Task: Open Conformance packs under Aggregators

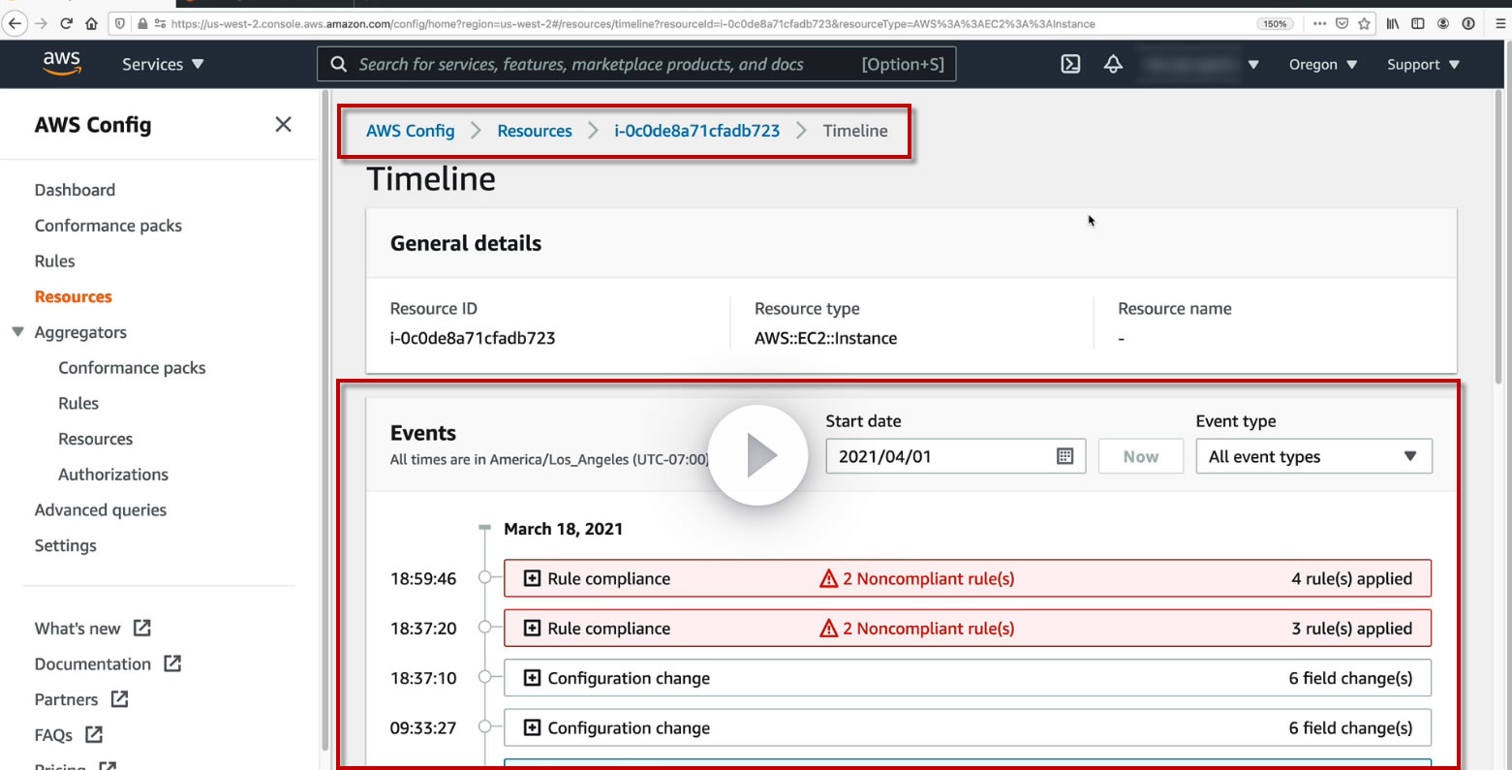Action: pos(132,368)
